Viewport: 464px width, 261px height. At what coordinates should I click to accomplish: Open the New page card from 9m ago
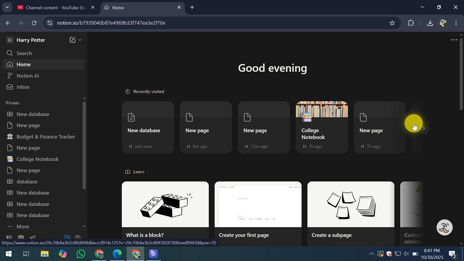pos(206,127)
